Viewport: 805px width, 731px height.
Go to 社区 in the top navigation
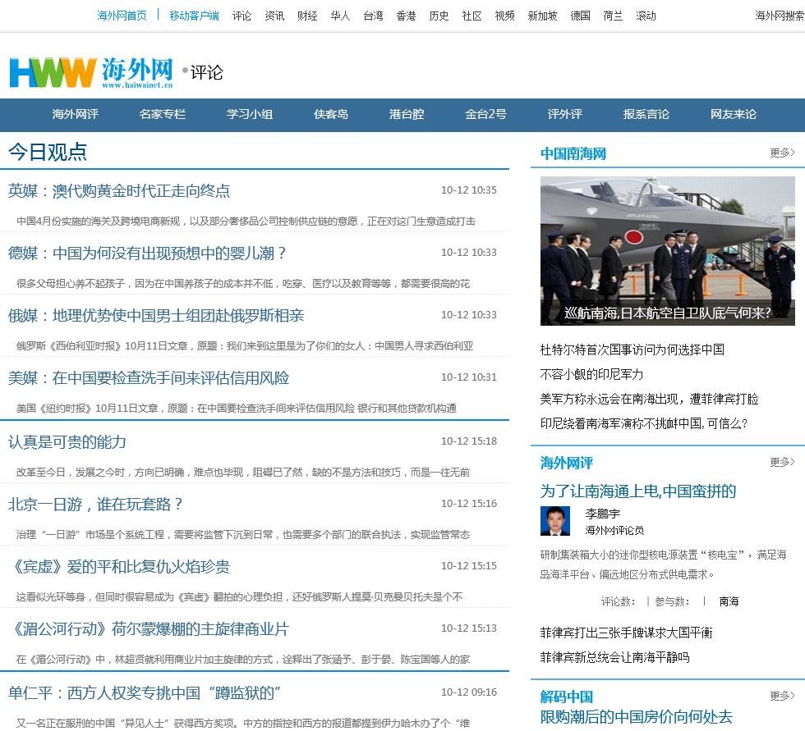click(471, 16)
